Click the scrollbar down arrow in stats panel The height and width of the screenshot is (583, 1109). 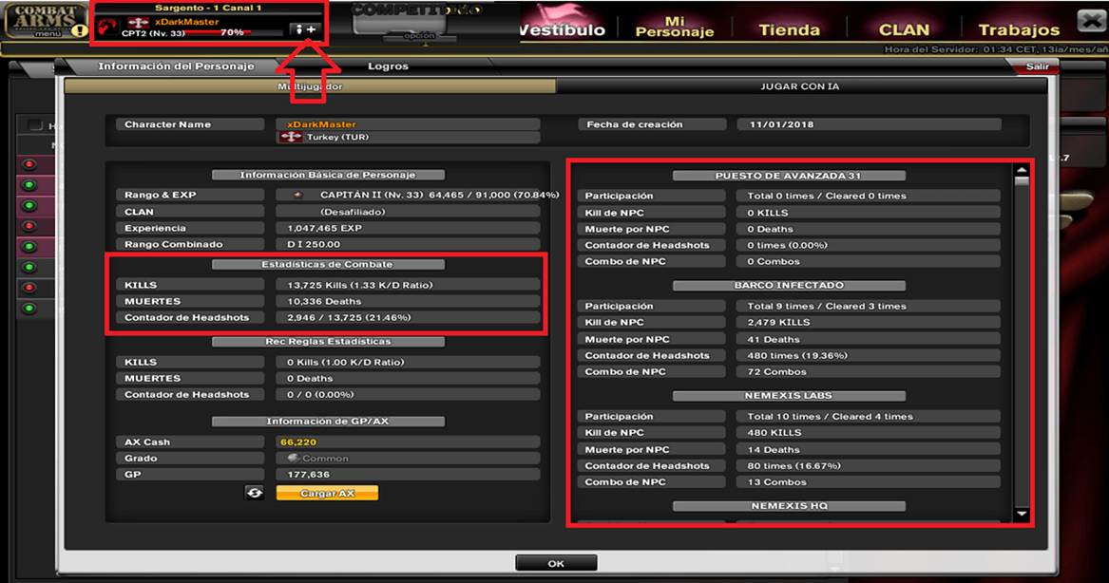coord(1022,514)
